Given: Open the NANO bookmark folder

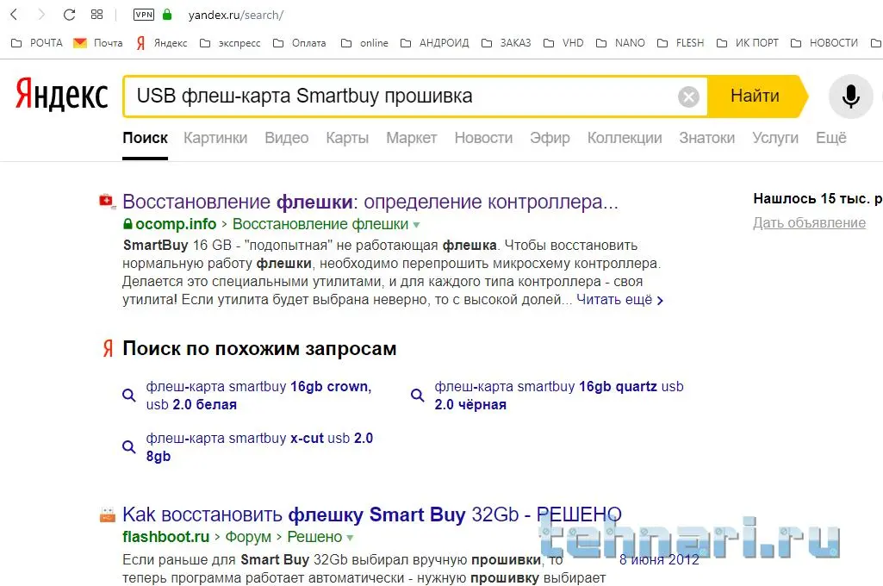Looking at the screenshot, I should point(620,43).
